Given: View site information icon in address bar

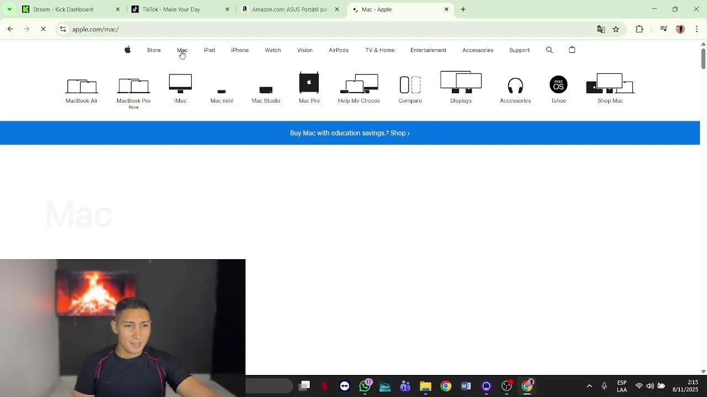Looking at the screenshot, I should 63,29.
